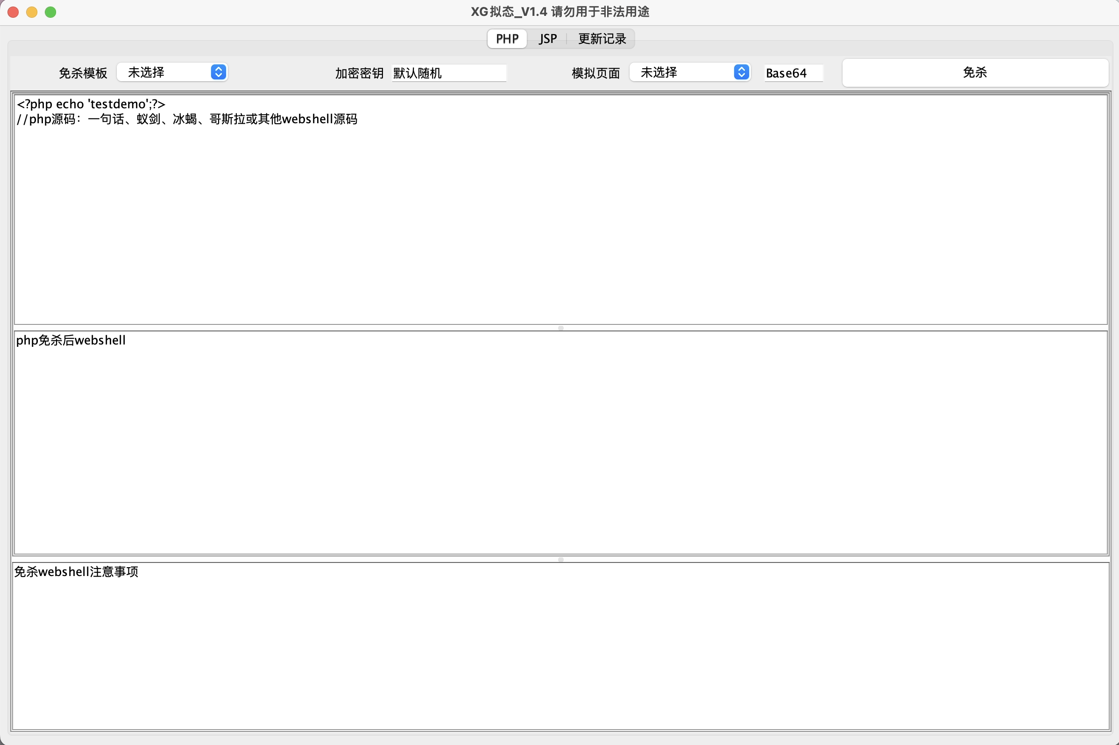The height and width of the screenshot is (745, 1119).
Task: Click blue arrow icon of 模拟页面 combo box
Action: [741, 72]
